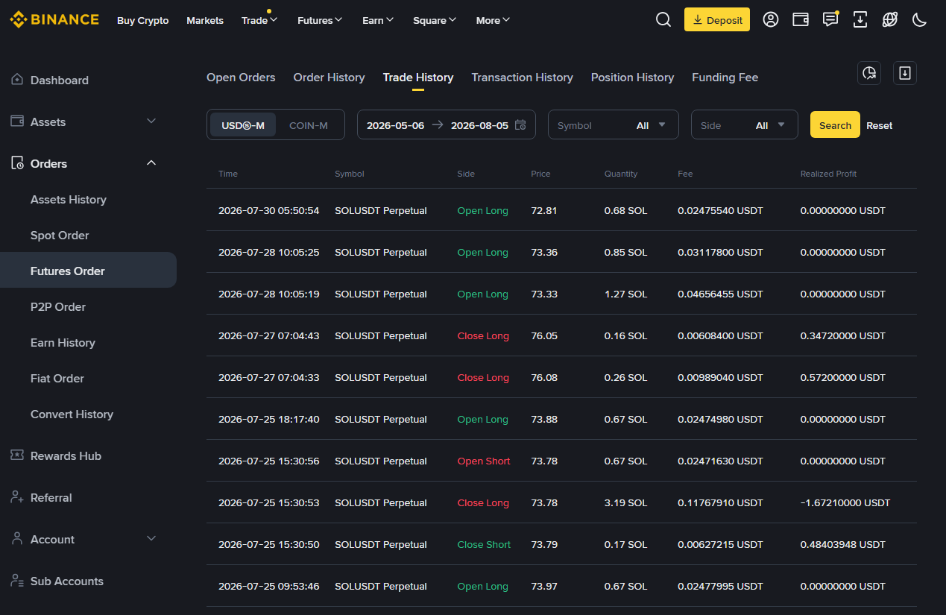This screenshot has height=615, width=946.
Task: Open the Side filter dropdown
Action: [x=745, y=125]
